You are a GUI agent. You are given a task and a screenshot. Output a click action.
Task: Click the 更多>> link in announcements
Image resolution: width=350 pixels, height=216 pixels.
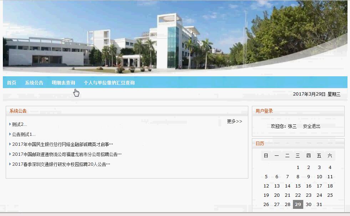(x=234, y=121)
